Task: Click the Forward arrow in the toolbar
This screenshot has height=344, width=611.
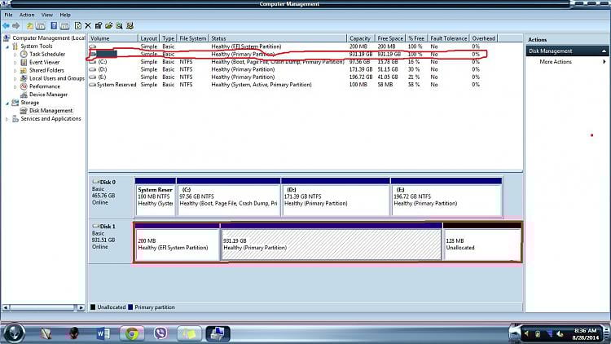Action: coord(16,26)
